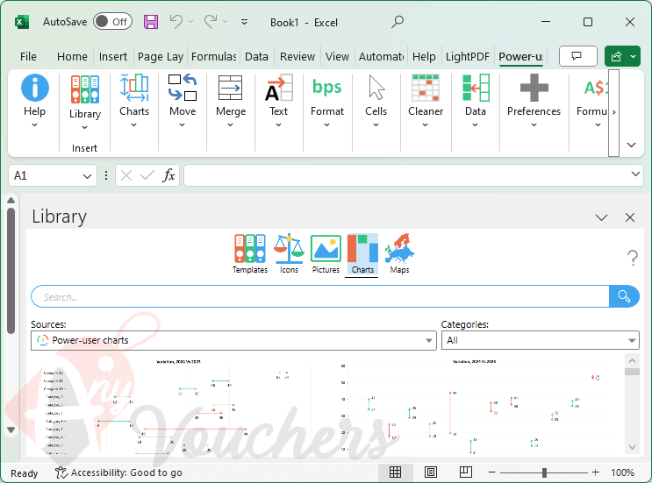Open Preferences from the ribbon
Viewport: 652px width, 483px height.
tap(534, 98)
